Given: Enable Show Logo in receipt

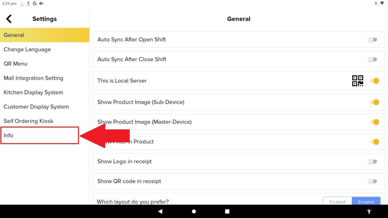Looking at the screenshot, I should (372, 161).
